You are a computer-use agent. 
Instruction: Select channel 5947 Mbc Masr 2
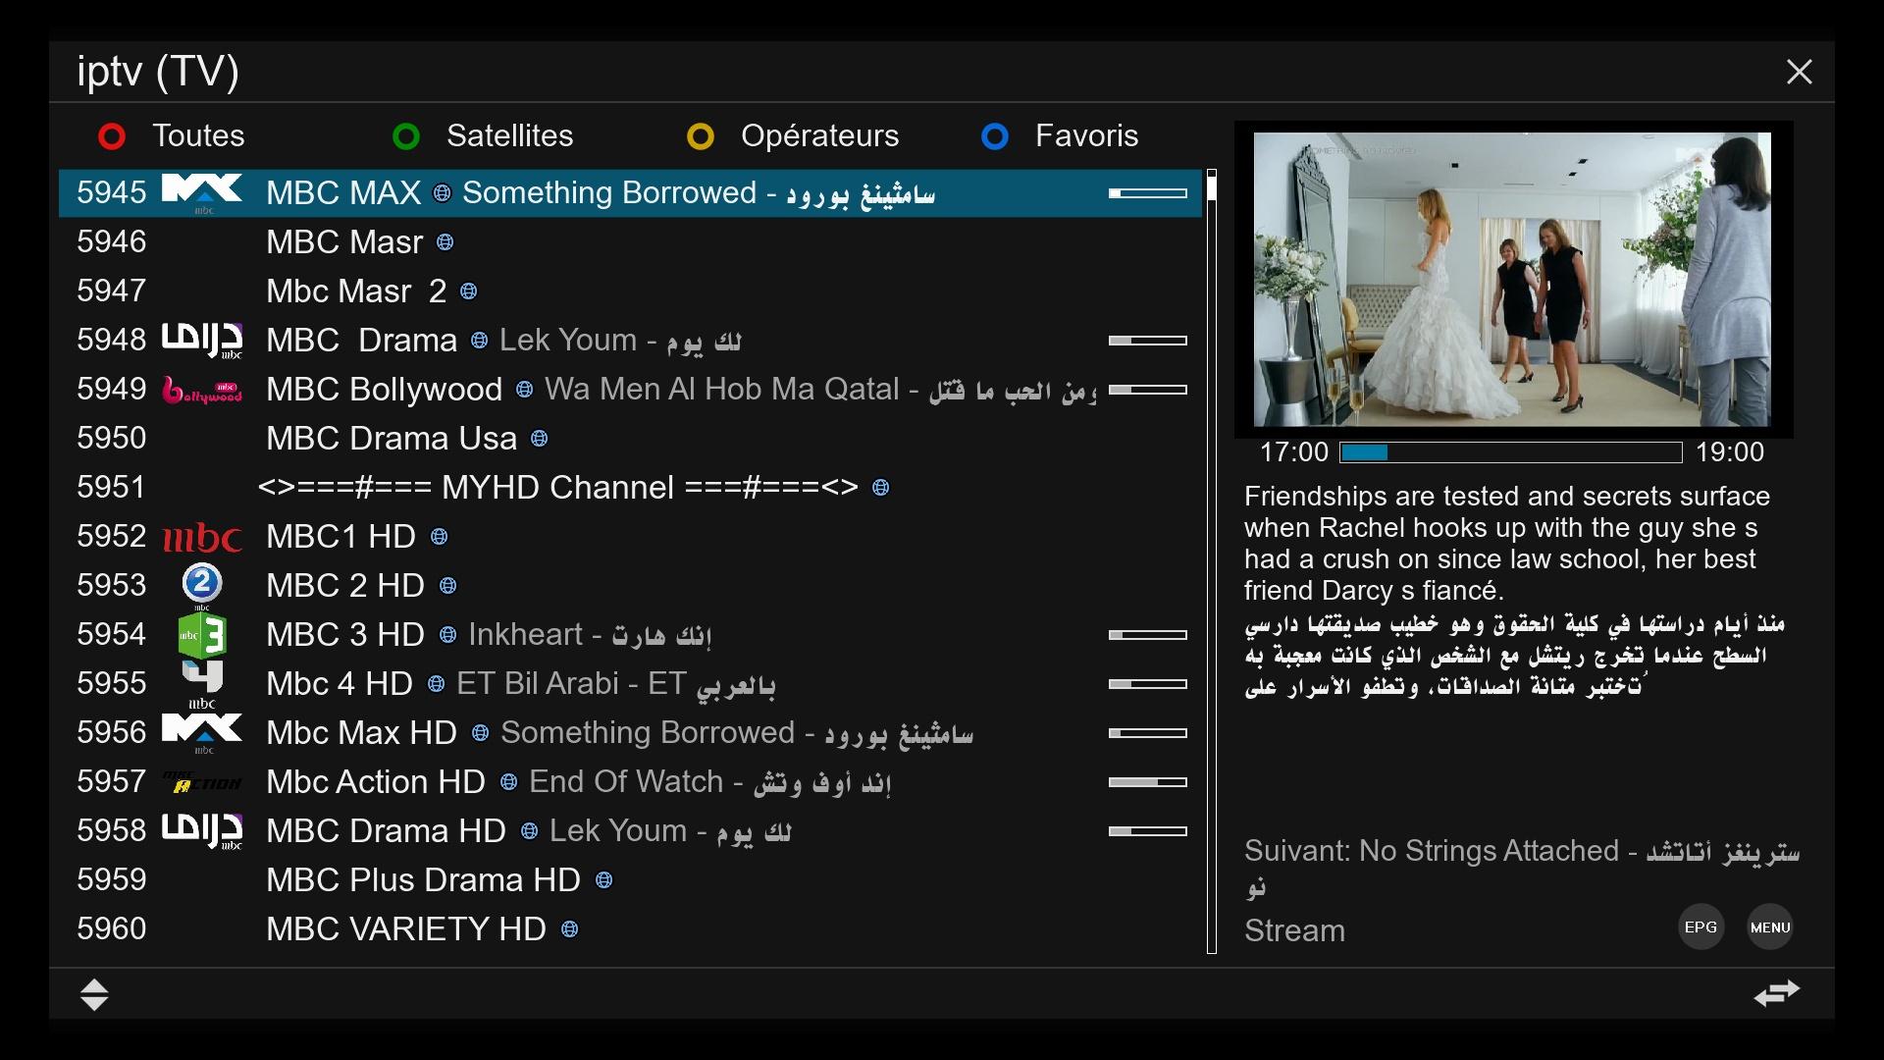(630, 291)
